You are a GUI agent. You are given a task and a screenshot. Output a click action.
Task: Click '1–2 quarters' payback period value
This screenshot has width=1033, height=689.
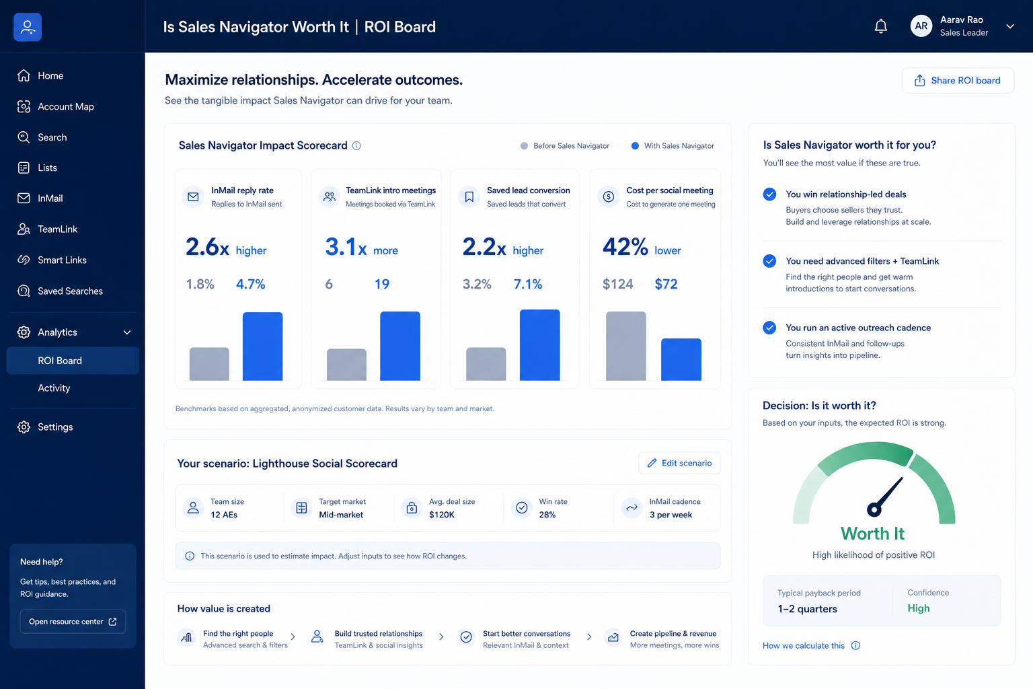[x=807, y=610]
